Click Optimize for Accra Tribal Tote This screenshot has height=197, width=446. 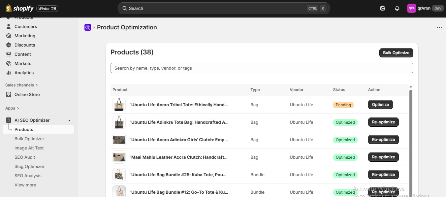point(380,105)
